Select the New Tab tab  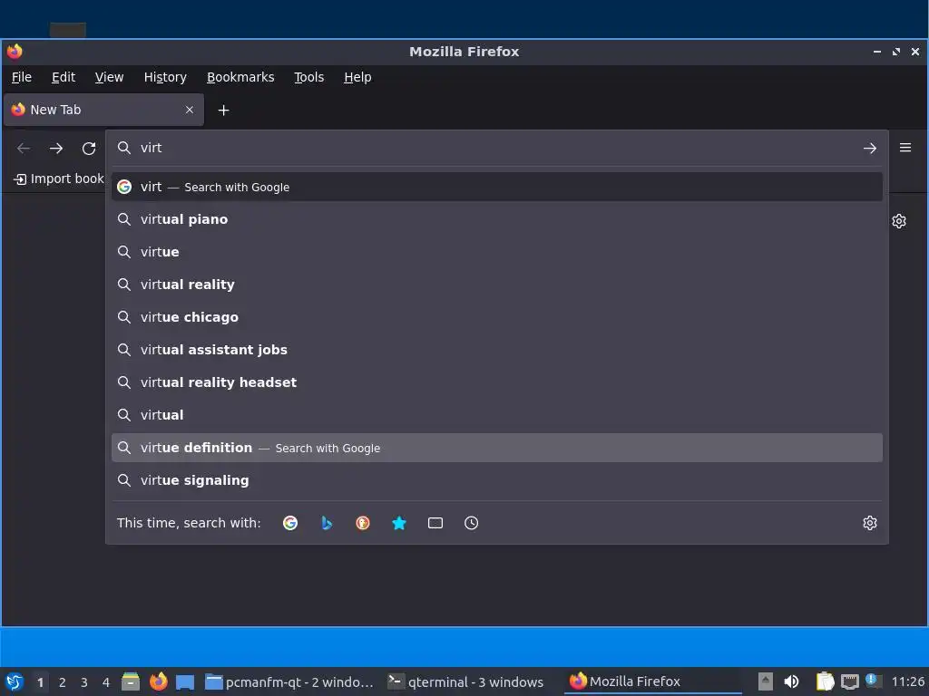point(103,110)
